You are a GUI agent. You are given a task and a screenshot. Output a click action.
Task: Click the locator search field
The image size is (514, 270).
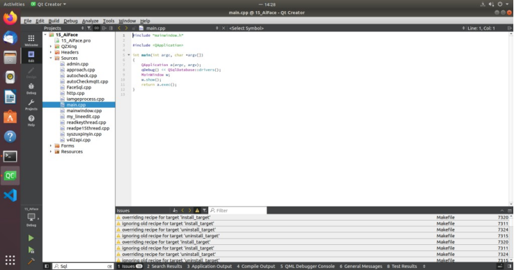pyautogui.click(x=84, y=266)
